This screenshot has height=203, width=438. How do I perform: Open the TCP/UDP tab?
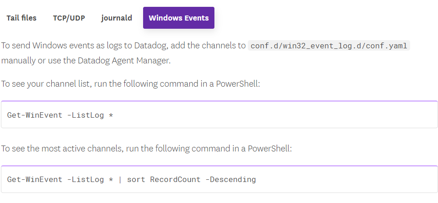[x=69, y=18]
